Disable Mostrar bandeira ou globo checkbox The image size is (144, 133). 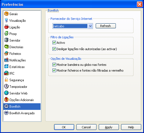click(x=54, y=65)
